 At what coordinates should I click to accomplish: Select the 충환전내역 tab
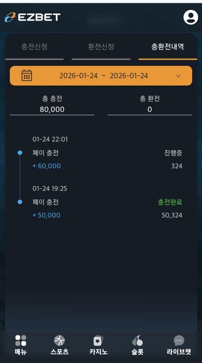pos(168,47)
